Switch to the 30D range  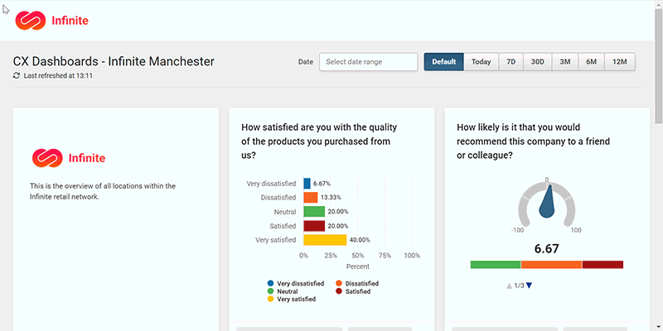(x=538, y=62)
